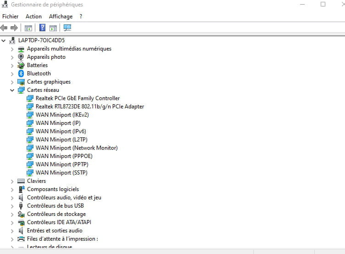Image resolution: width=345 pixels, height=254 pixels.
Task: Select the Cartes réseau label
Action: coord(43,90)
